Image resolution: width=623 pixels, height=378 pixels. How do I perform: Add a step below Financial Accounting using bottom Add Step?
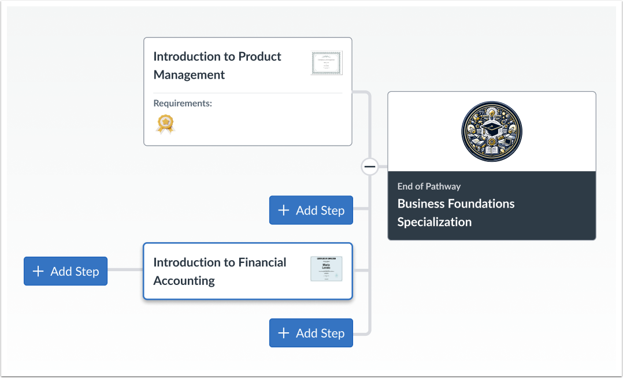pyautogui.click(x=311, y=333)
